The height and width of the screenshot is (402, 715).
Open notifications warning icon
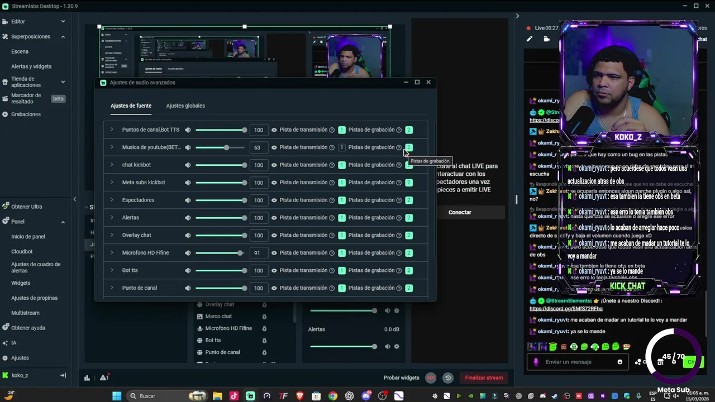[x=104, y=377]
